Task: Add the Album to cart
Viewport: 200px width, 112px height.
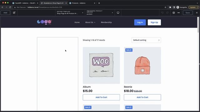Action: coord(101,97)
